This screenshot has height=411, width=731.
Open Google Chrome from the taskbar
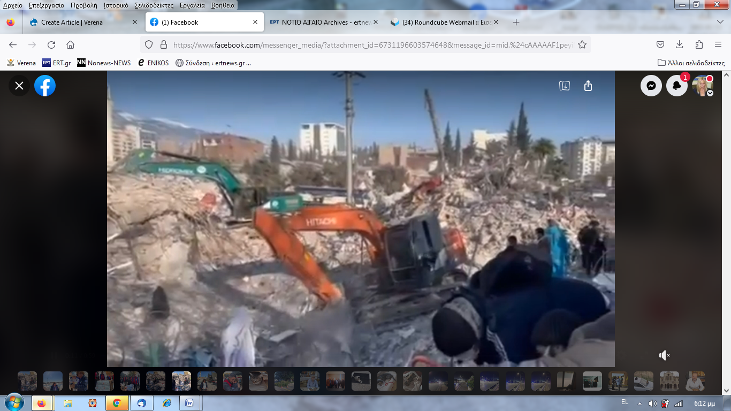click(x=117, y=403)
